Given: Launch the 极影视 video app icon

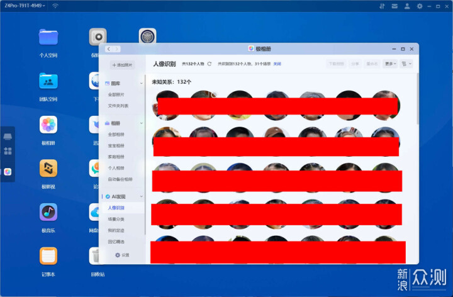Looking at the screenshot, I should [x=48, y=168].
